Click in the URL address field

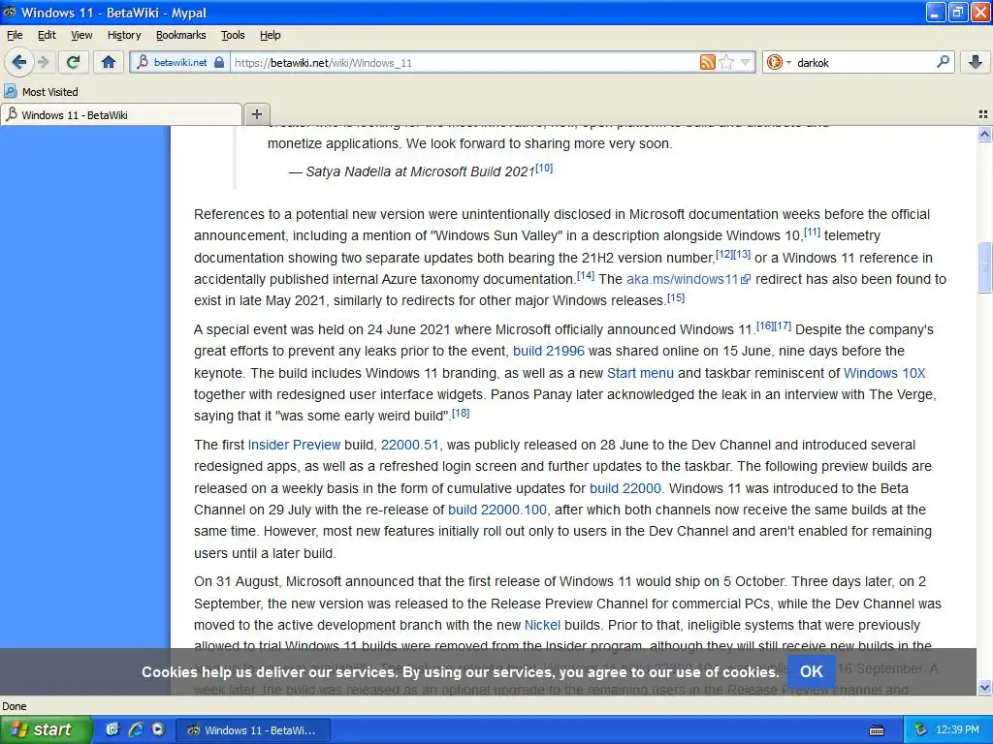click(465, 63)
